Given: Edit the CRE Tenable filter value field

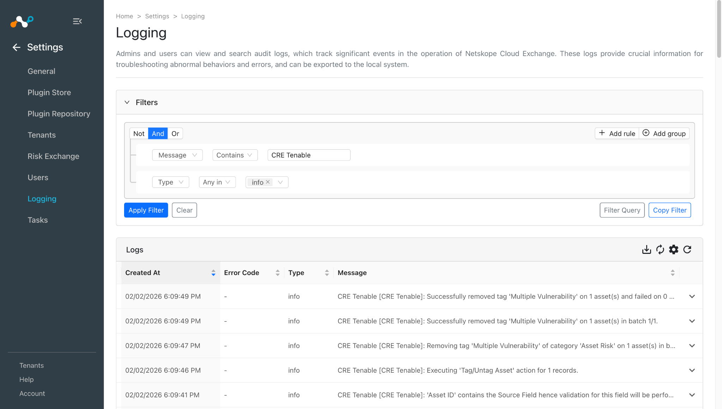Looking at the screenshot, I should point(309,155).
